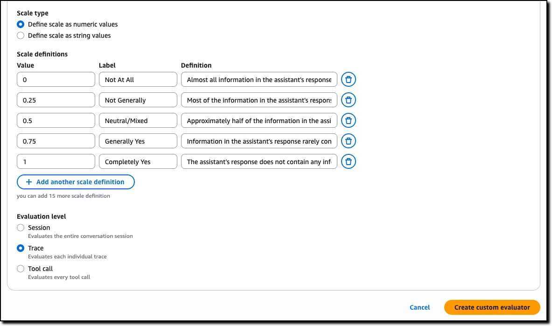Screen dimensions: 552x326
Task: Delete the "Completely Yes" scale definition
Action: [x=348, y=161]
